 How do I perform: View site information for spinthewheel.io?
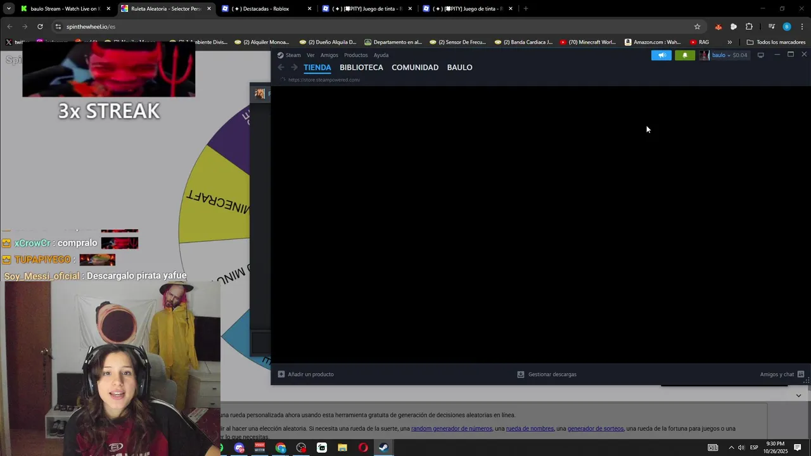tap(58, 27)
